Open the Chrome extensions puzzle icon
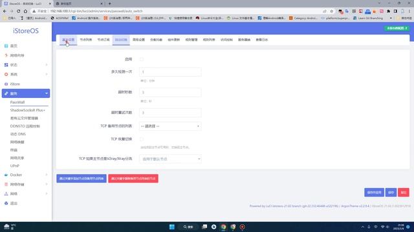Image resolution: width=414 pixels, height=232 pixels. pyautogui.click(x=388, y=11)
